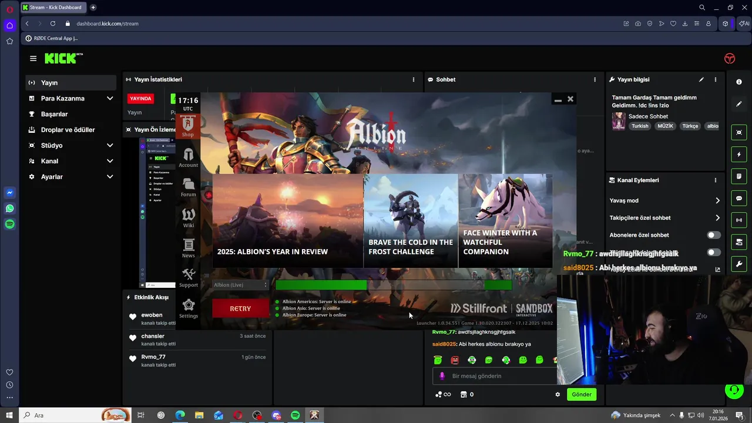Click the broadcast signal icon in right rail
Screen dimensions: 752x423
click(739, 220)
